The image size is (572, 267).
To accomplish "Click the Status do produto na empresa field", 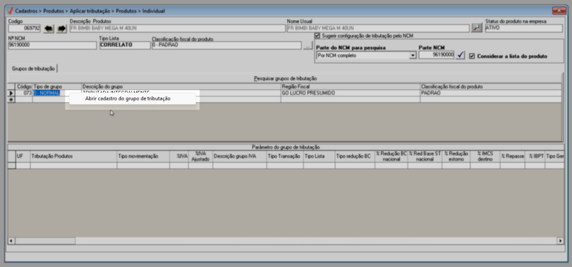I will coord(524,28).
